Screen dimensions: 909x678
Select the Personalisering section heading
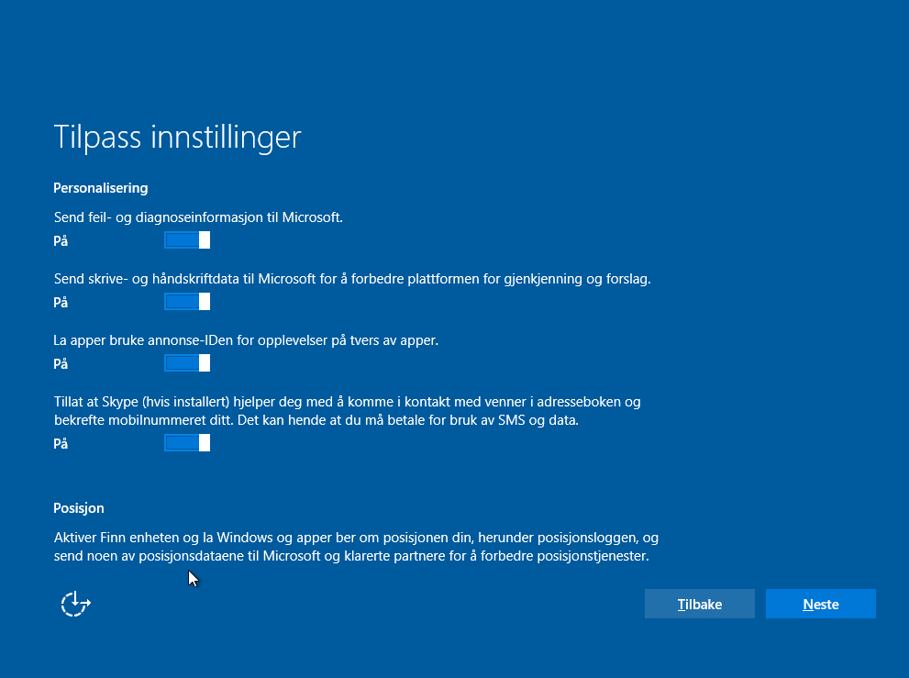point(101,188)
